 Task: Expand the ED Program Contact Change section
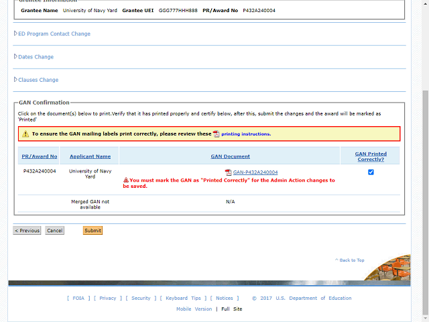(x=52, y=34)
